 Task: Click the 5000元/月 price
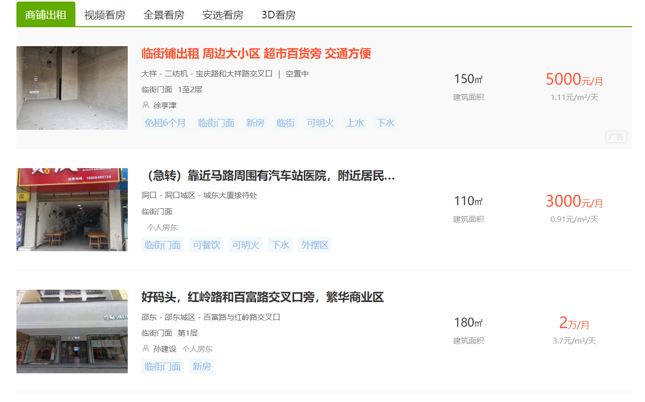point(574,79)
